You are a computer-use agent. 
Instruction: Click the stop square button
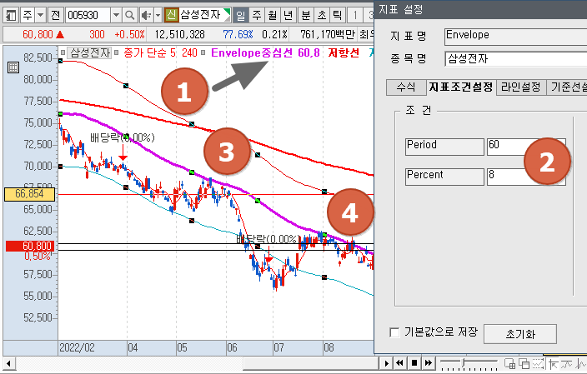pyautogui.click(x=414, y=363)
